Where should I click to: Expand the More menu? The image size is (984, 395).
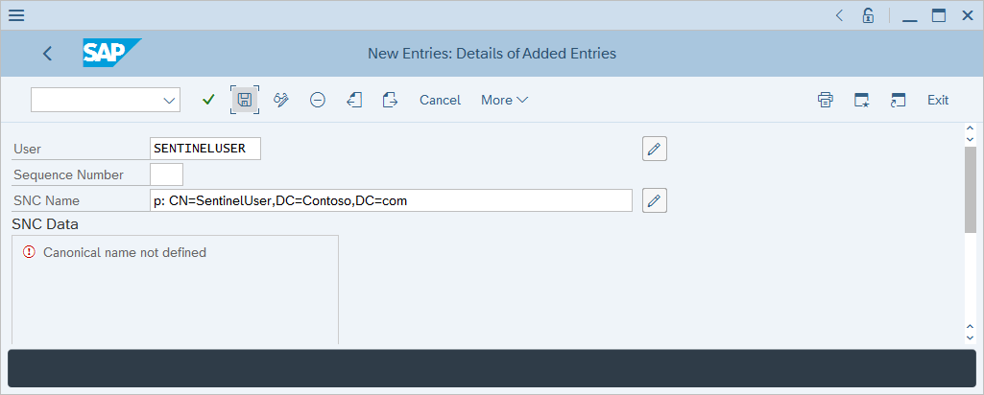click(x=504, y=100)
